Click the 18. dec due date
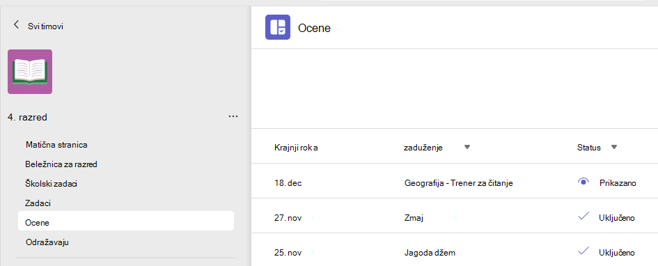 tap(288, 183)
